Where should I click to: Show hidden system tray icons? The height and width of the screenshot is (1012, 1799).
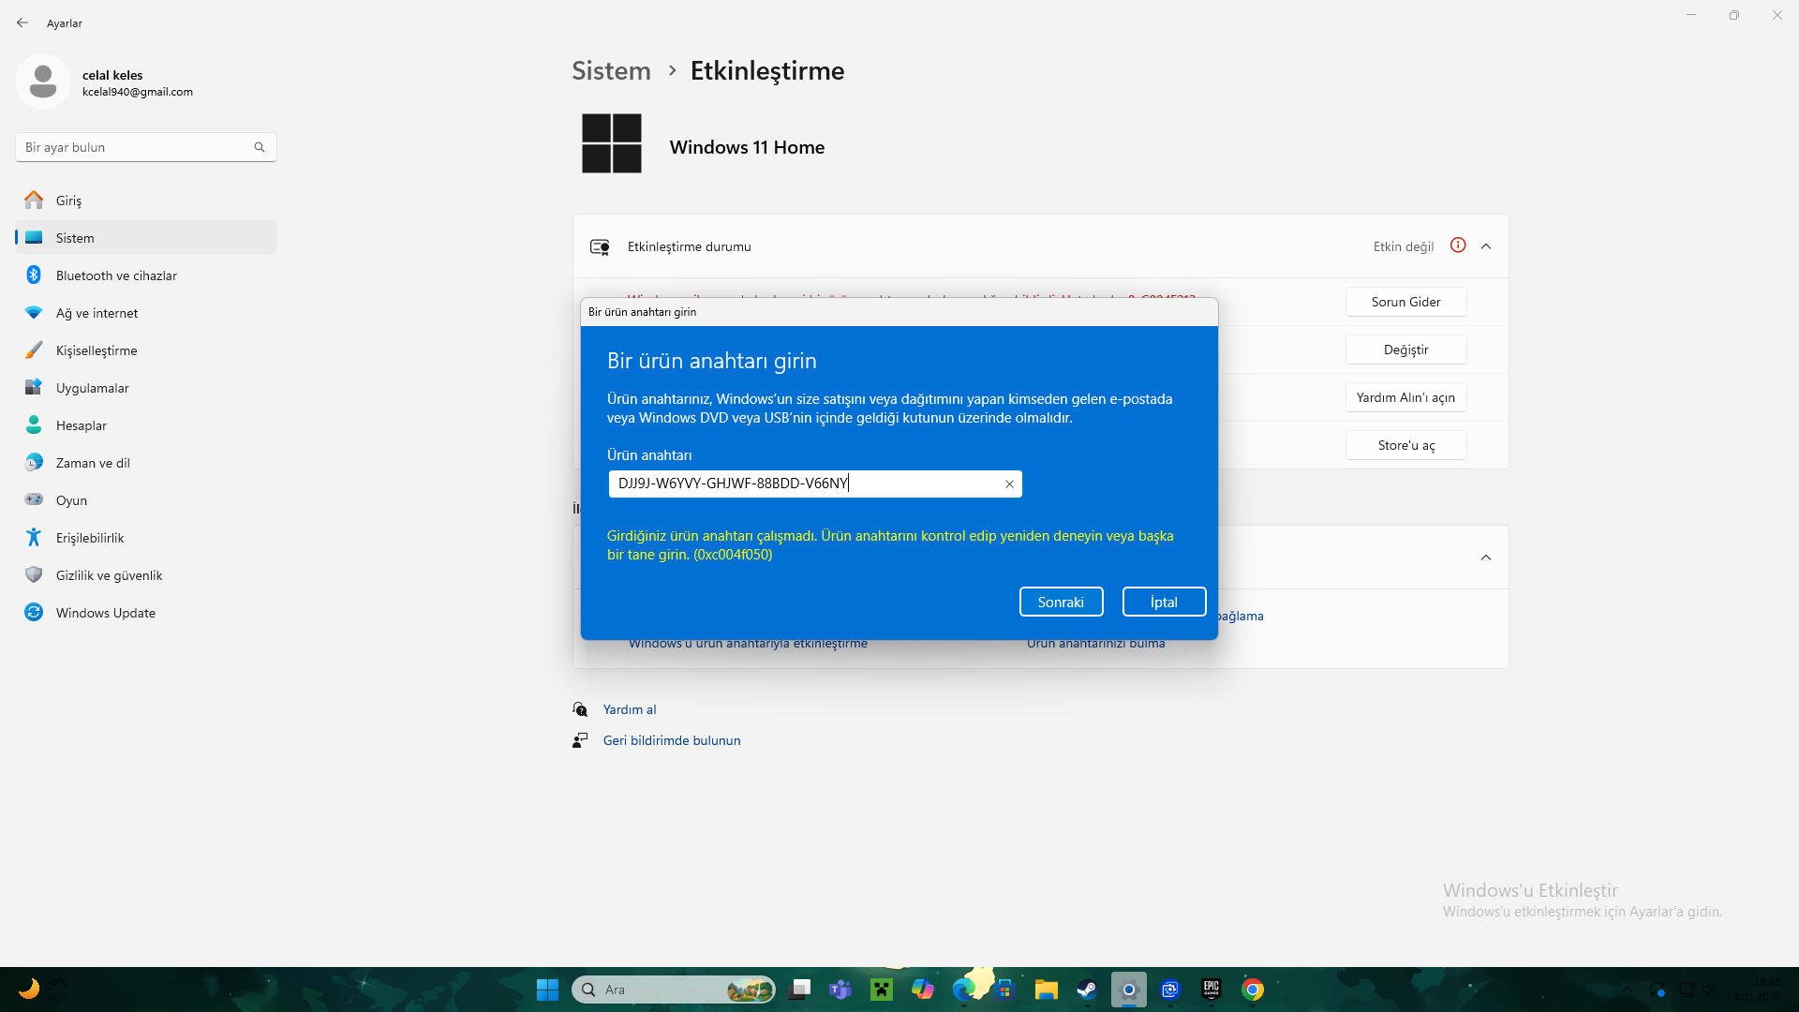[x=1628, y=990]
